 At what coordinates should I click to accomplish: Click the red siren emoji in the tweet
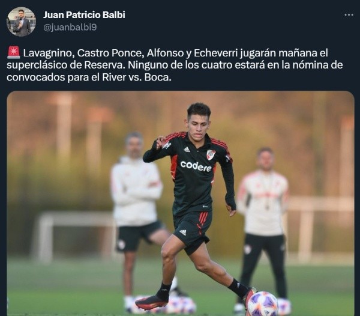pos(14,53)
